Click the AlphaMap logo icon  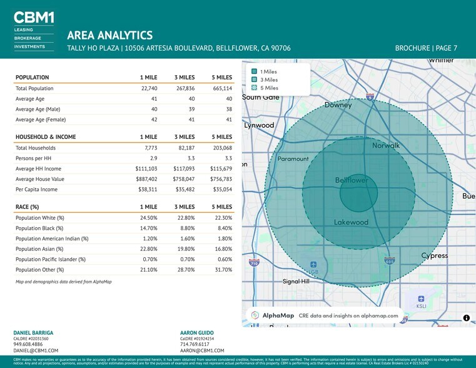click(x=255, y=315)
